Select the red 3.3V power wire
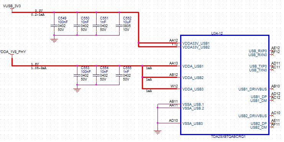 [x=75, y=12]
